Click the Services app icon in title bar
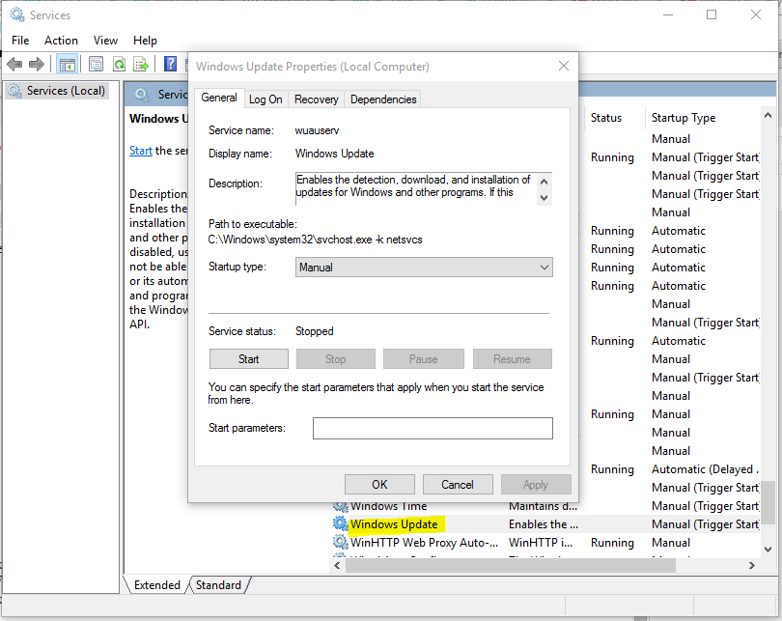782x621 pixels. (17, 14)
